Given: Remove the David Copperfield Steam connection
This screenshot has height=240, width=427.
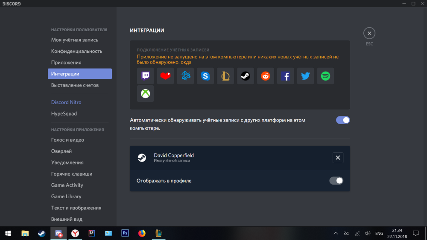Looking at the screenshot, I should [338, 158].
